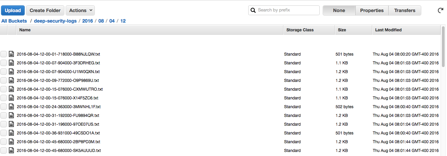Click file icon for 3MWNHL1F.txt
Viewport: 447px width, 156px height.
[12, 107]
